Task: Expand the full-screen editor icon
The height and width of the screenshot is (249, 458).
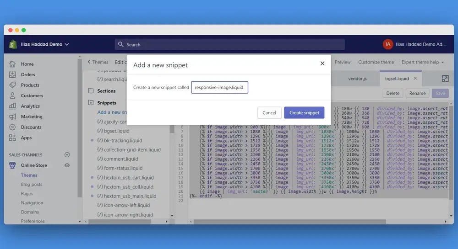Action: [445, 79]
